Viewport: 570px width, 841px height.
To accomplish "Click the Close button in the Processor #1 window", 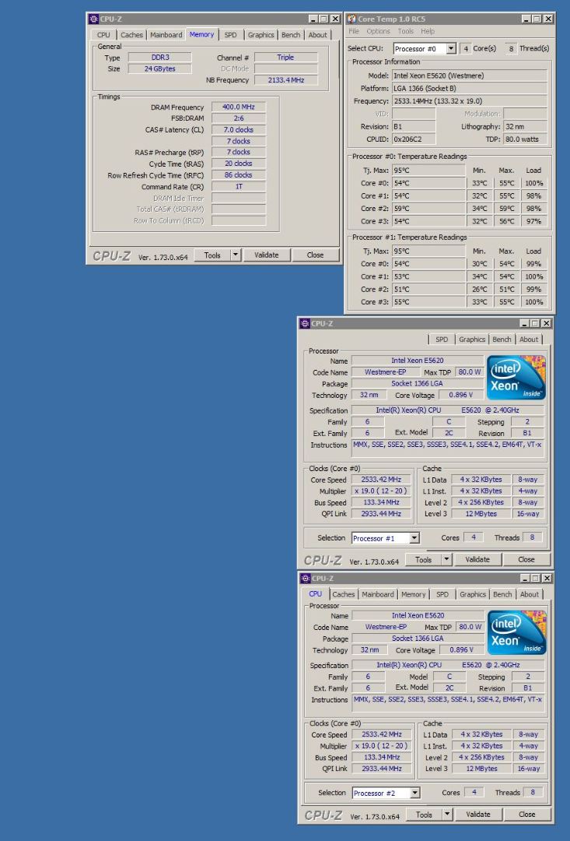I will [526, 559].
